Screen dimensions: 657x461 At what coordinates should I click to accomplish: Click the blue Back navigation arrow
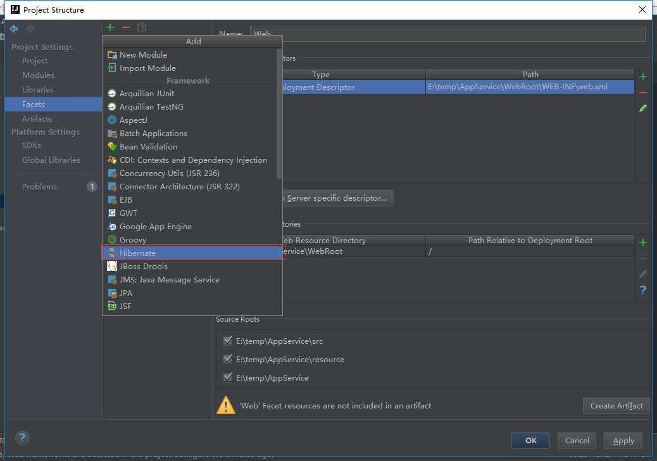14,28
